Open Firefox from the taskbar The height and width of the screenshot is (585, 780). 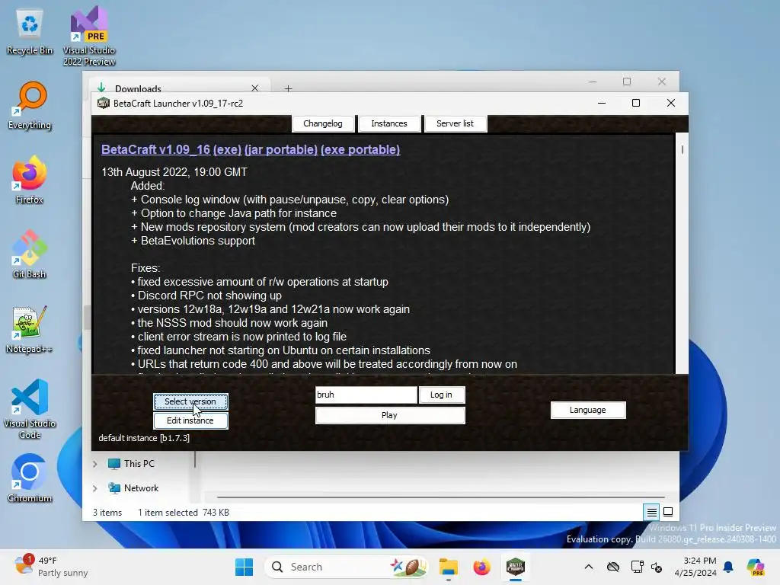tap(481, 567)
